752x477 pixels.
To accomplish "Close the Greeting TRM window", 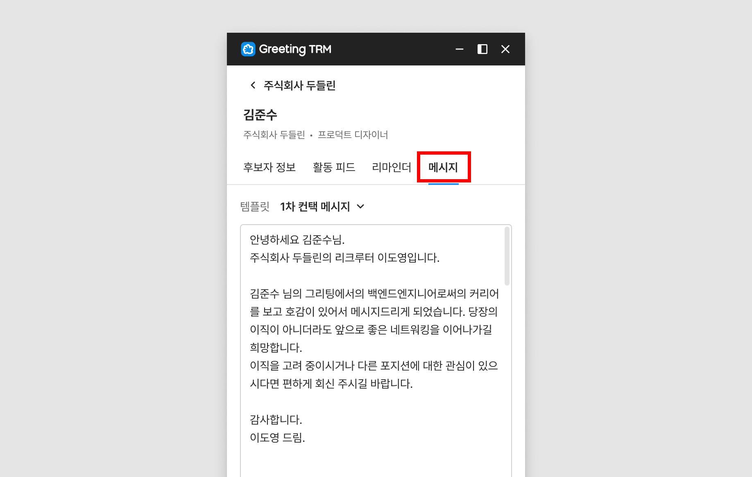I will coord(505,49).
